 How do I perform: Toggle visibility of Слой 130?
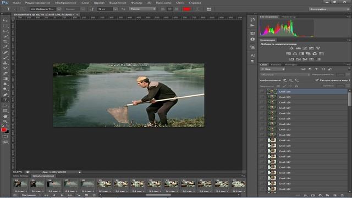(262, 92)
